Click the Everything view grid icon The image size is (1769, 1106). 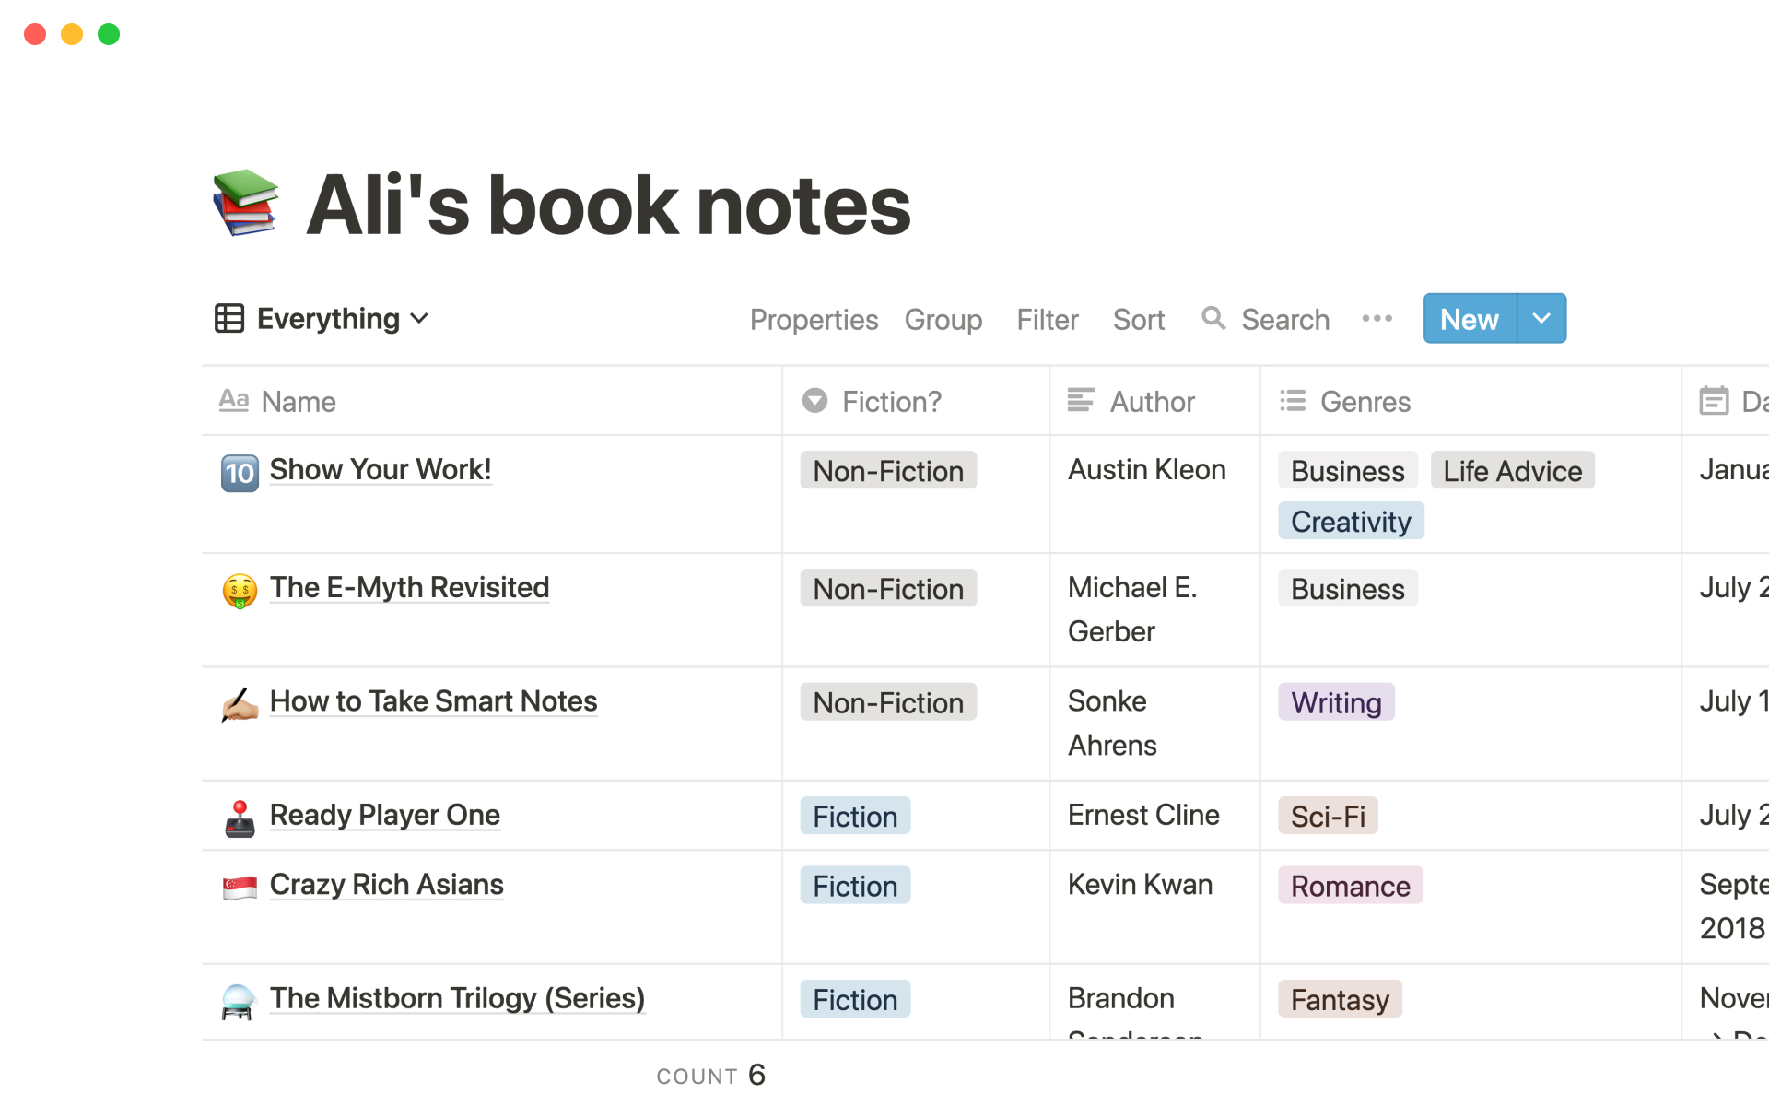coord(230,317)
